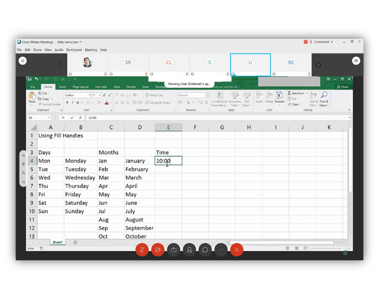The width and height of the screenshot is (379, 299).
Task: Open the Participant menu in Webex
Action: point(74,50)
